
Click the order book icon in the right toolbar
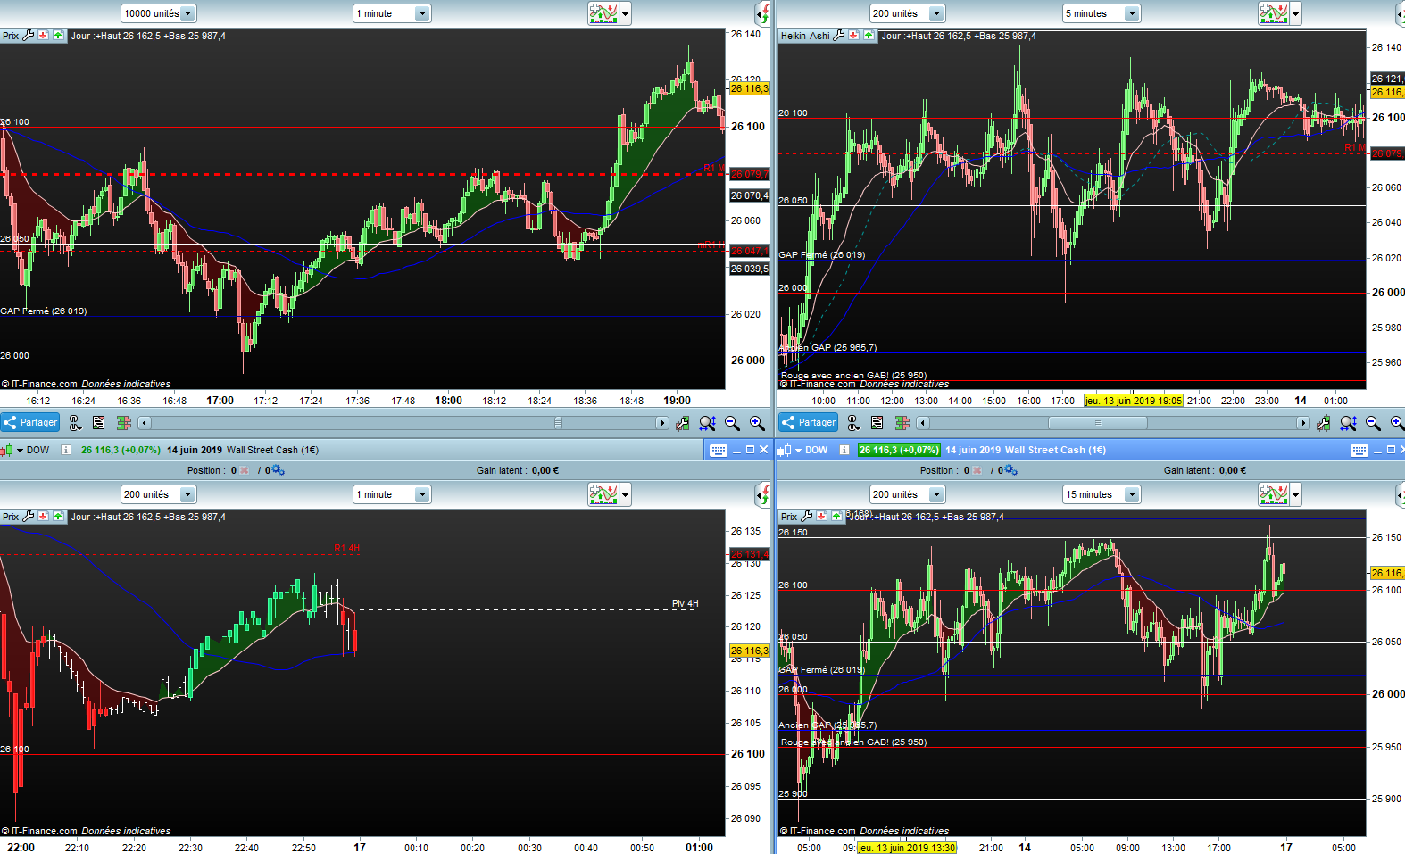click(x=902, y=423)
